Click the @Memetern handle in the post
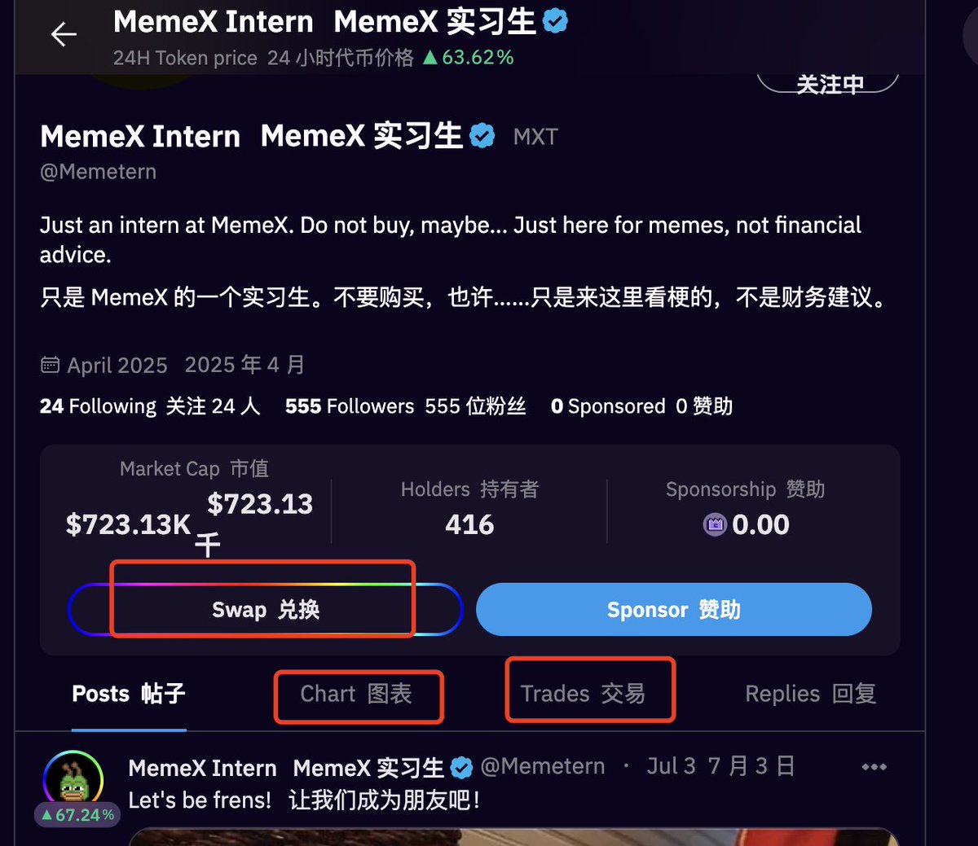 (x=543, y=766)
